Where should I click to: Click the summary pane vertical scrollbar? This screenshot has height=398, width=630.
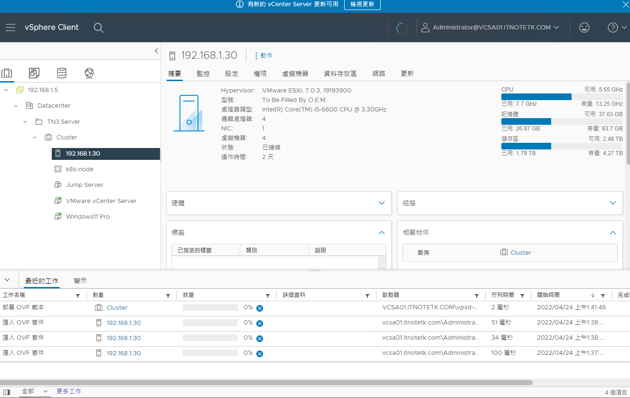(628, 123)
